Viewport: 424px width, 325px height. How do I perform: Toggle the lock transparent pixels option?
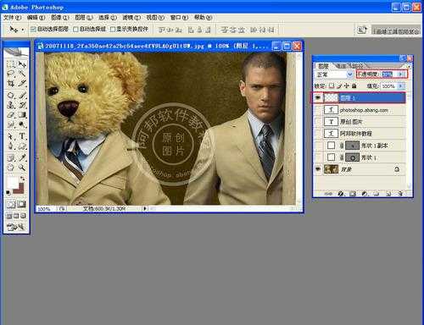click(x=332, y=85)
